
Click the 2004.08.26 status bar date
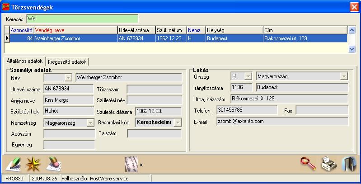pos(44,179)
